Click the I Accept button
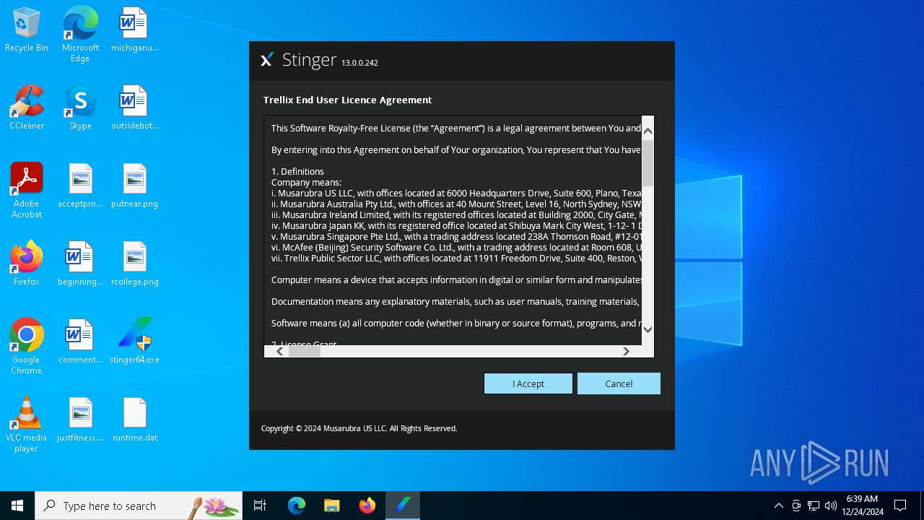This screenshot has width=924, height=520. 528,383
